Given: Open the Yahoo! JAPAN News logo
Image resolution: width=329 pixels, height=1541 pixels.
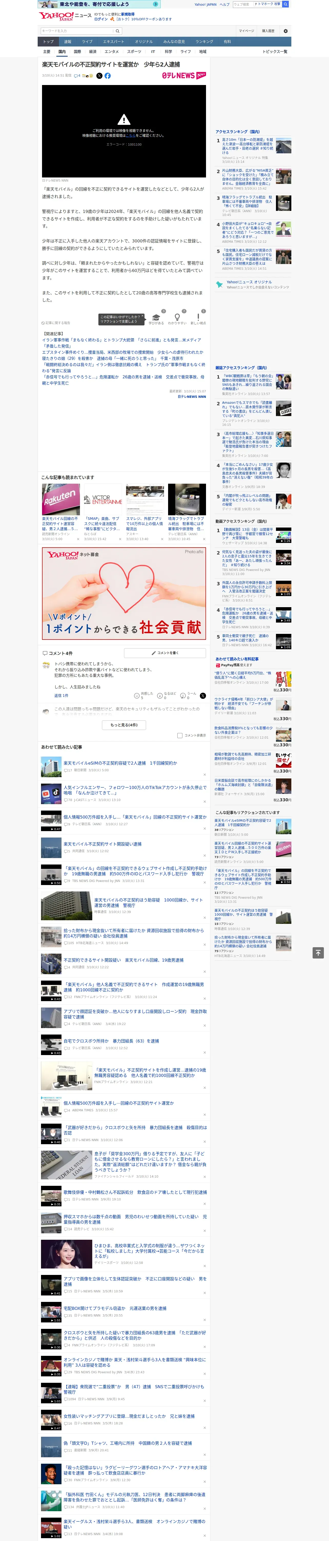Looking at the screenshot, I should tap(65, 16).
